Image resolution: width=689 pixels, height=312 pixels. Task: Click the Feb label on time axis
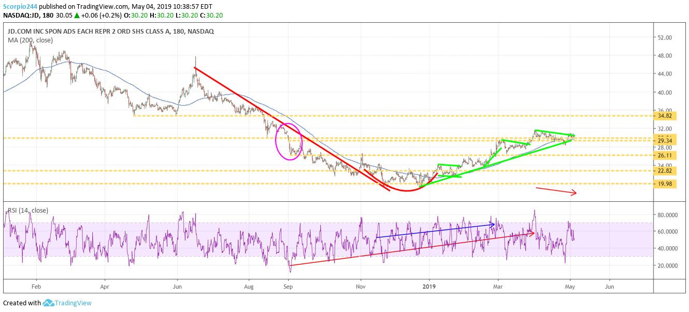point(36,286)
